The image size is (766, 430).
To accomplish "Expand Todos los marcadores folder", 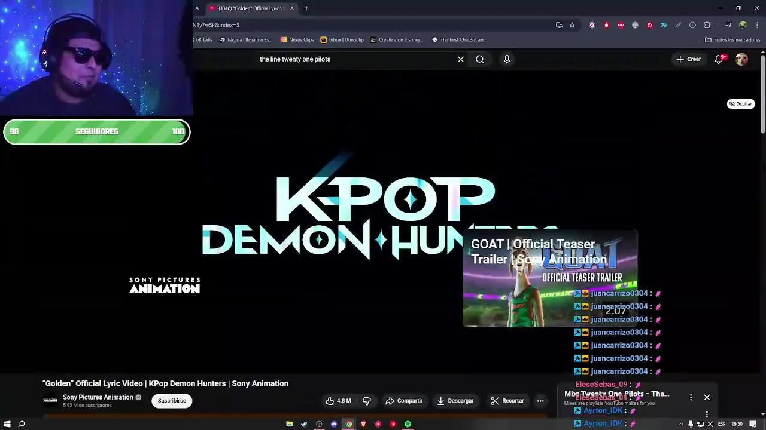I will pyautogui.click(x=732, y=40).
